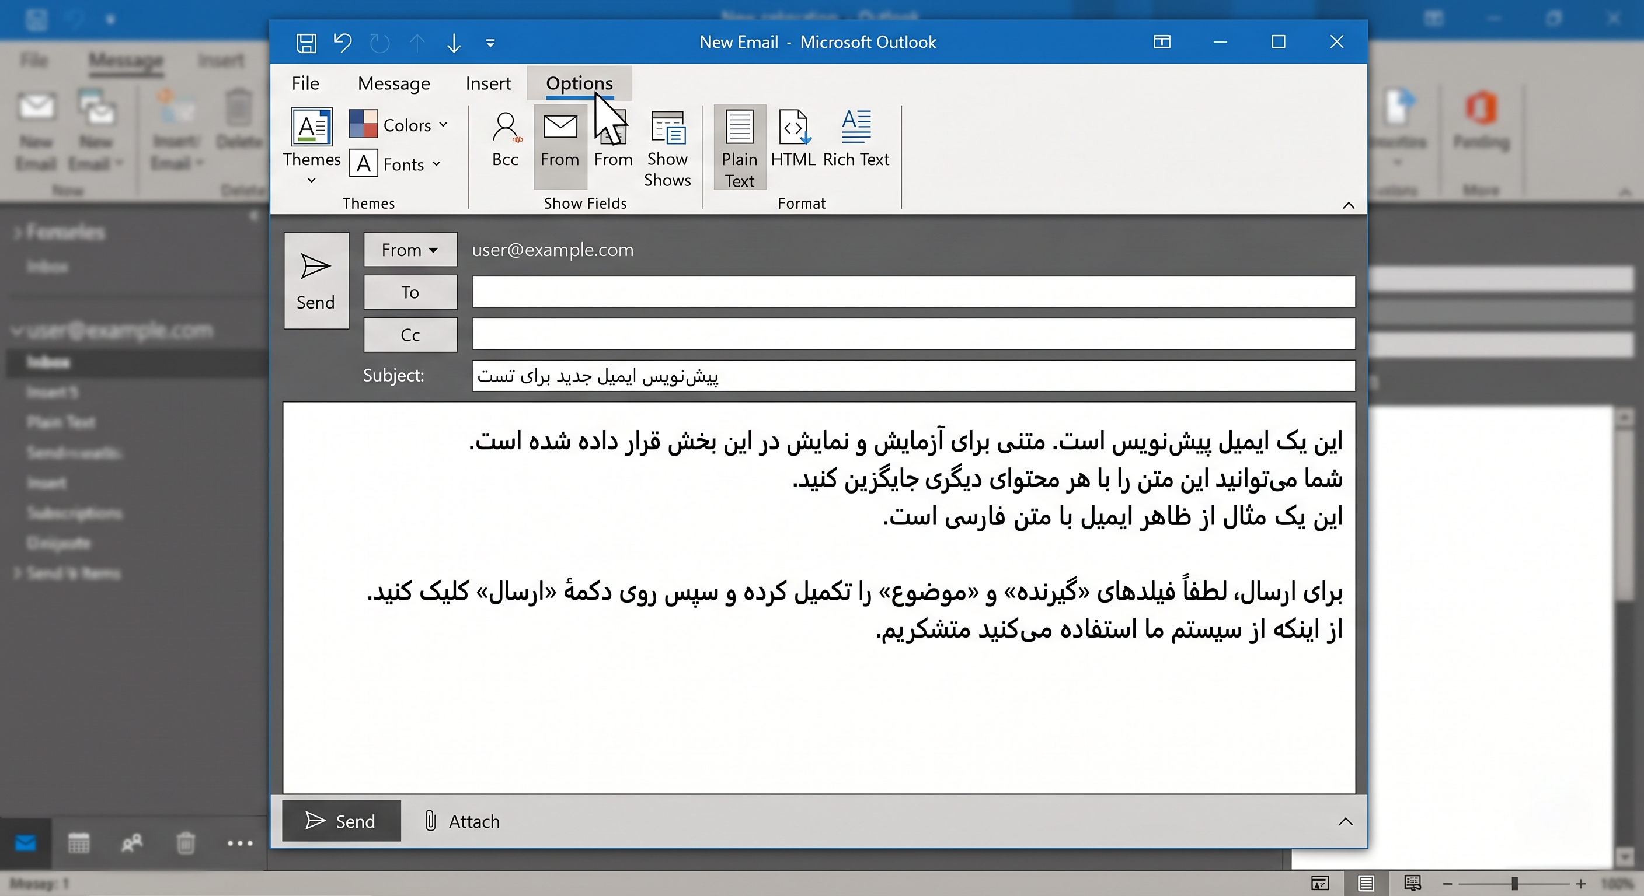Click the Redo icon in the quick access toolbar
Image resolution: width=1644 pixels, height=896 pixels.
[379, 43]
